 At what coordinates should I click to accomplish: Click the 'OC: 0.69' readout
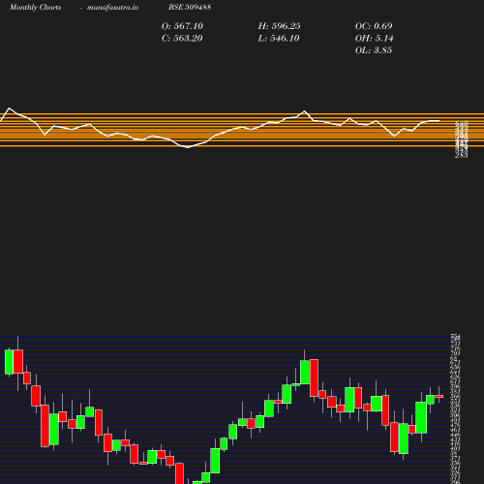(x=374, y=26)
